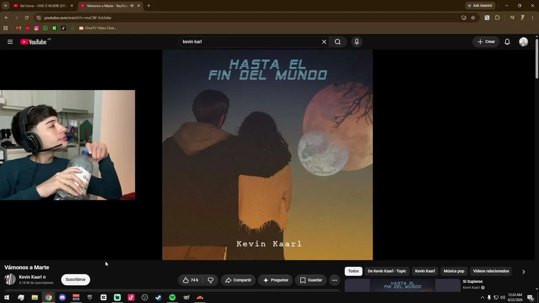Close the Xxl Irione tab

[x=72, y=6]
